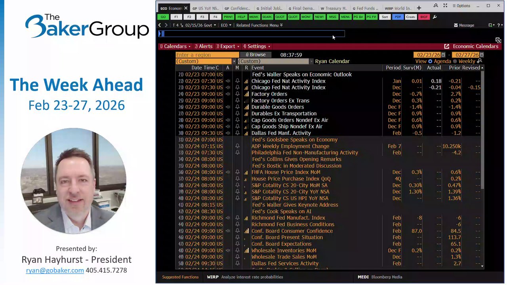The height and width of the screenshot is (285, 507).
Task: Expand the Related Functions Menu
Action: click(259, 25)
